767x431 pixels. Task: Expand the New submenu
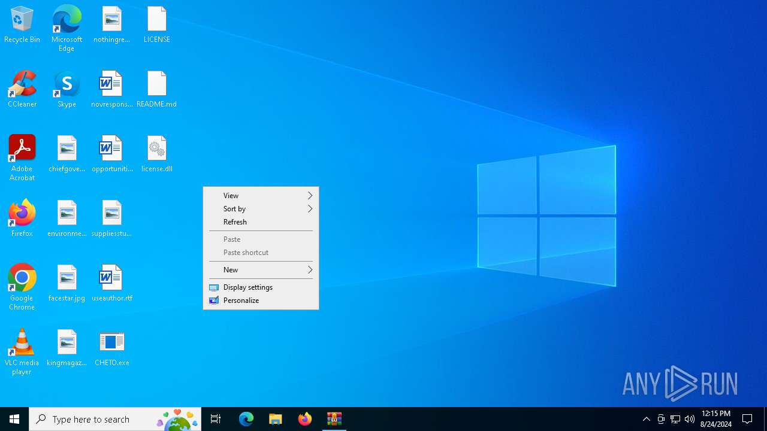click(x=261, y=270)
